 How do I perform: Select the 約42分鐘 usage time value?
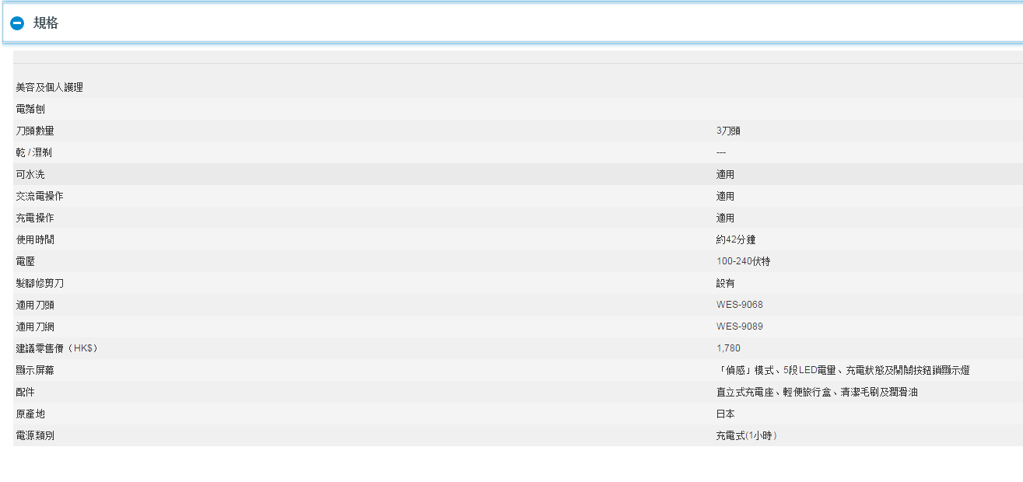point(736,240)
